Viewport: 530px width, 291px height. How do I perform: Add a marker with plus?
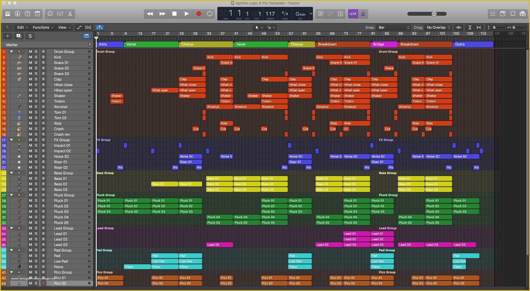click(90, 44)
